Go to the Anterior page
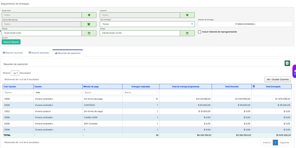This screenshot has height=148, width=296. point(267,143)
